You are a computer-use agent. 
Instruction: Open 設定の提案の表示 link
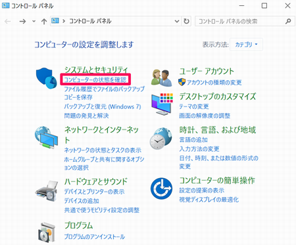[202, 190]
